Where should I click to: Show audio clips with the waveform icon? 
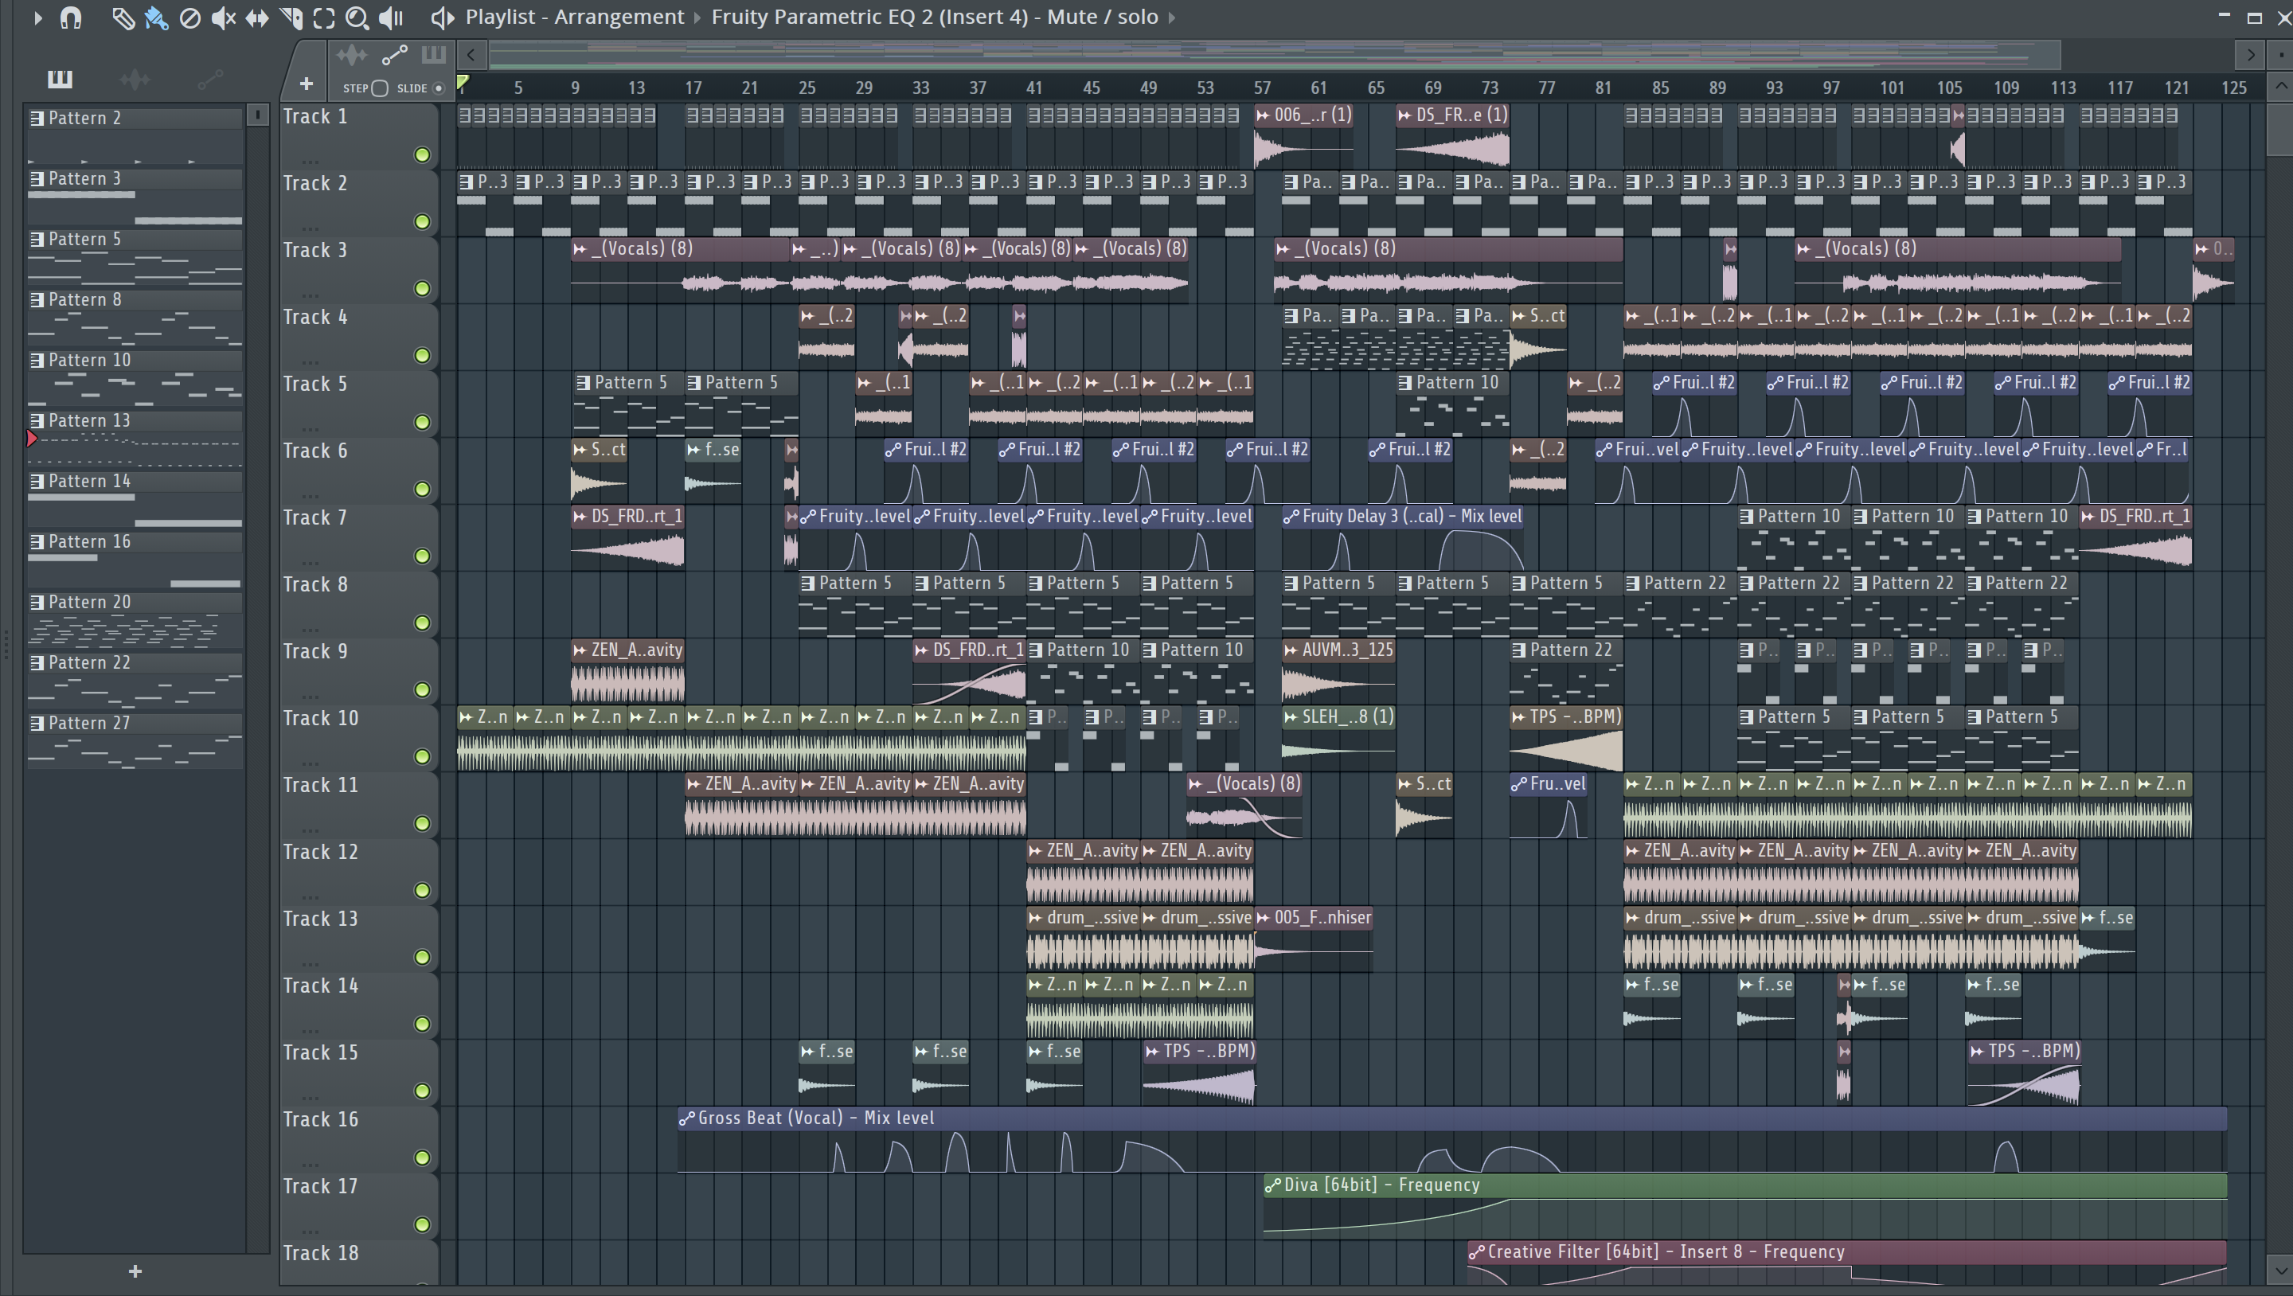(x=135, y=80)
